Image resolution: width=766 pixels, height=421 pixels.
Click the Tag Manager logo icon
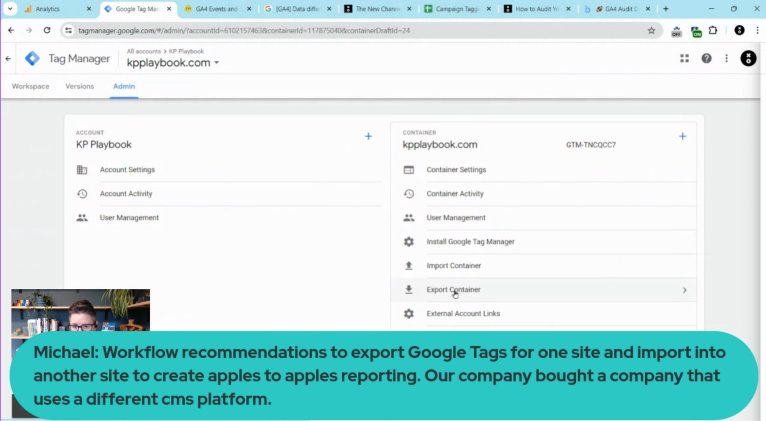point(32,59)
